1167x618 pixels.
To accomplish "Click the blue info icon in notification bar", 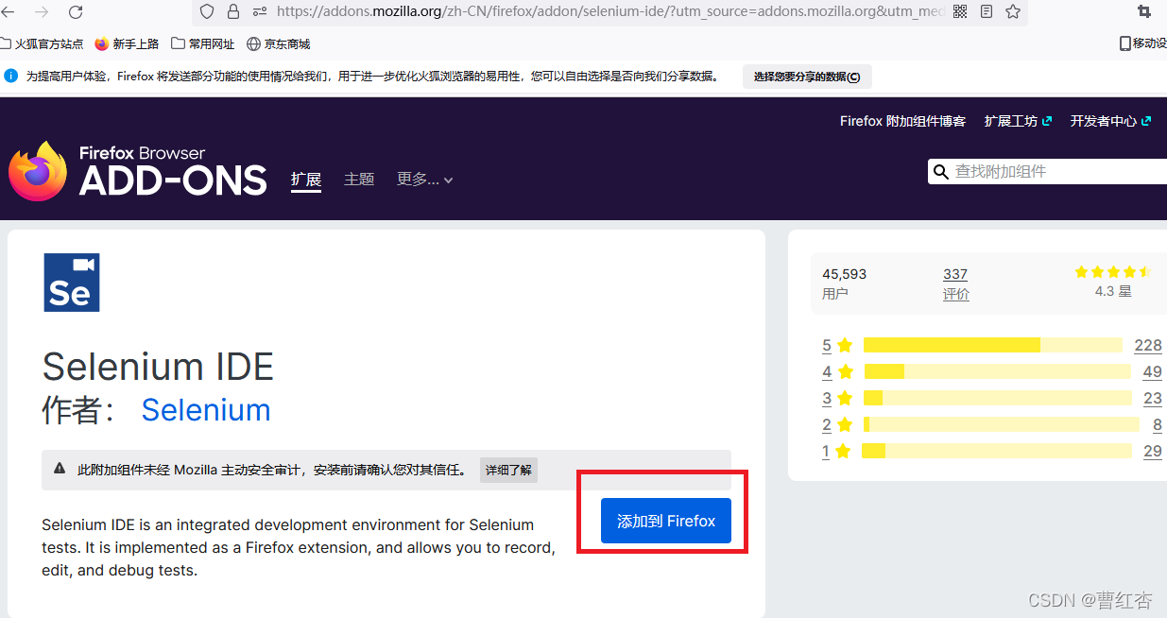I will click(11, 76).
